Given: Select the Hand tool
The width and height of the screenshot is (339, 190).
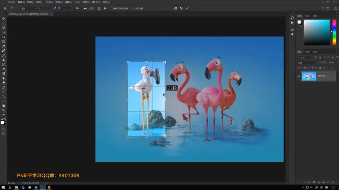Looking at the screenshot, I should coord(4,105).
